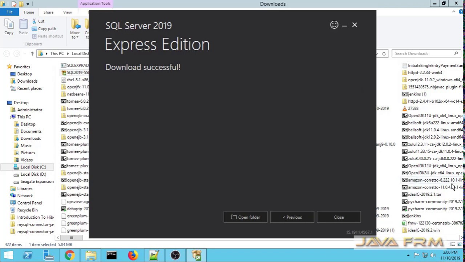Select Music under This PC
The height and width of the screenshot is (262, 465).
click(x=26, y=146)
